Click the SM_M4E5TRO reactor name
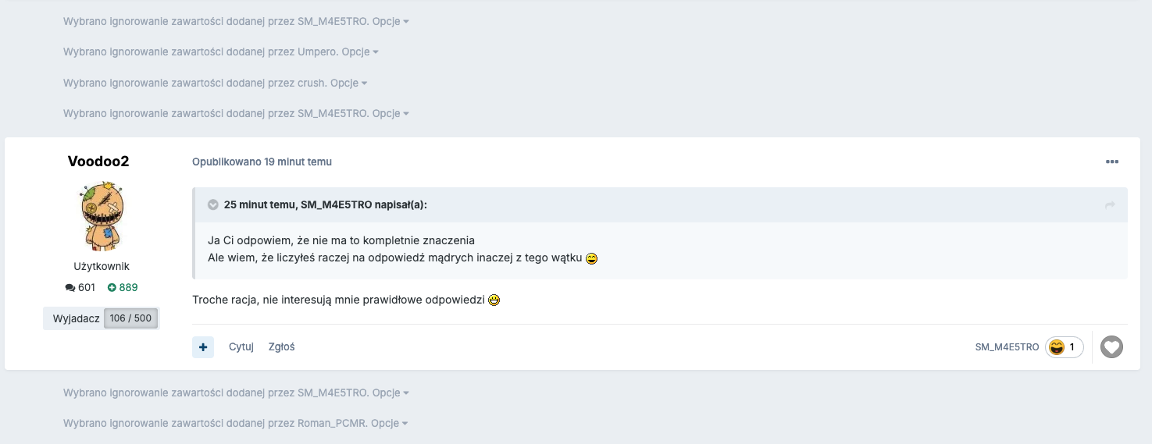The width and height of the screenshot is (1152, 444). [x=1007, y=347]
